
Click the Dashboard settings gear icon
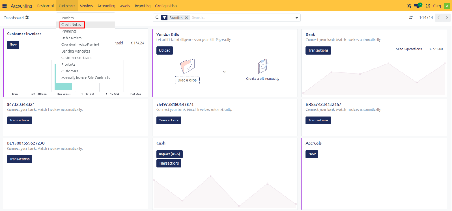tap(27, 18)
